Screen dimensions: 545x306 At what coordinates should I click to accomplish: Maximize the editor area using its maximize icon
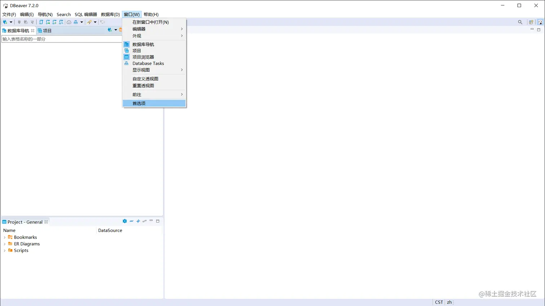pos(539,30)
